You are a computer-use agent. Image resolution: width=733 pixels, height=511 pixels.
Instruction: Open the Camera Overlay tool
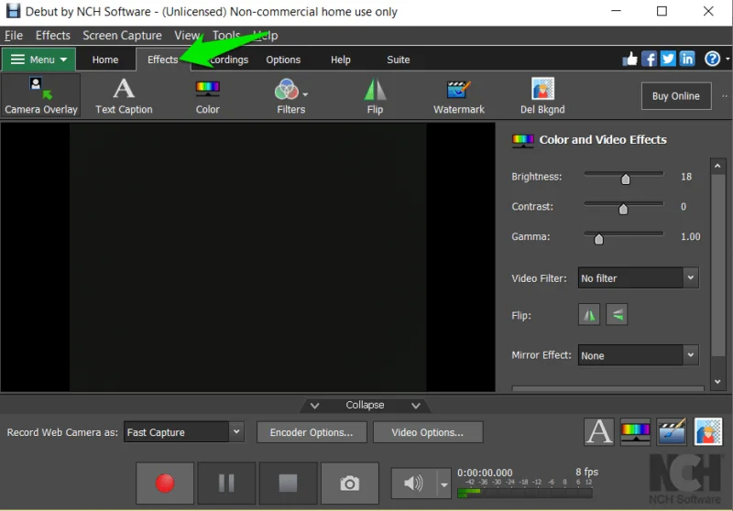pyautogui.click(x=40, y=95)
